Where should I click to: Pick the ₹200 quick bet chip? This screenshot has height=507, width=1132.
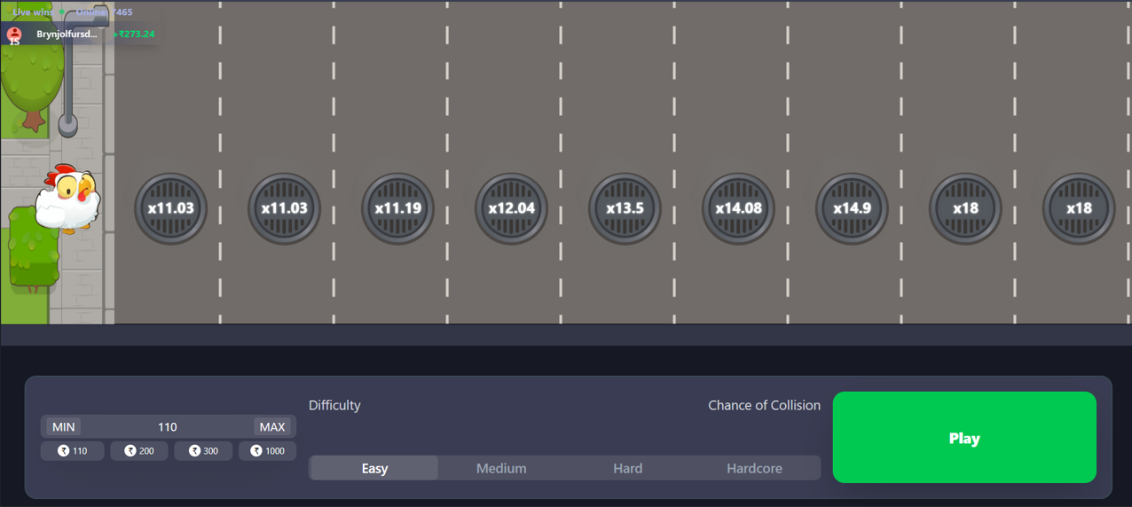click(x=139, y=451)
